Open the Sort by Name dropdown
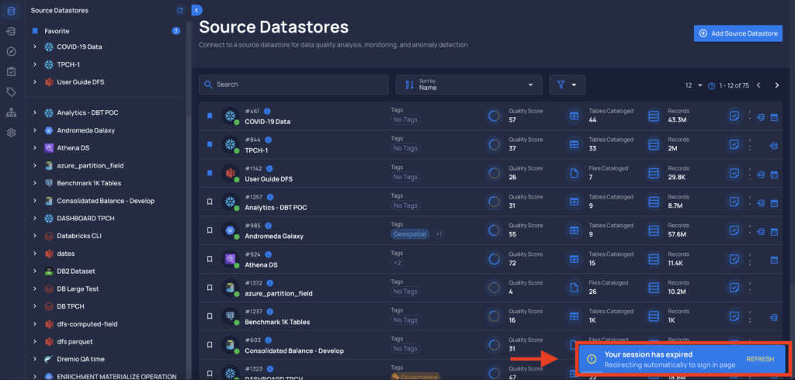Screen dimensions: 795x380 (468, 85)
